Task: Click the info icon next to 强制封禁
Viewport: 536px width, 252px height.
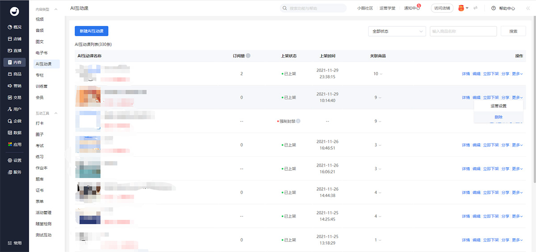Action: pyautogui.click(x=298, y=121)
